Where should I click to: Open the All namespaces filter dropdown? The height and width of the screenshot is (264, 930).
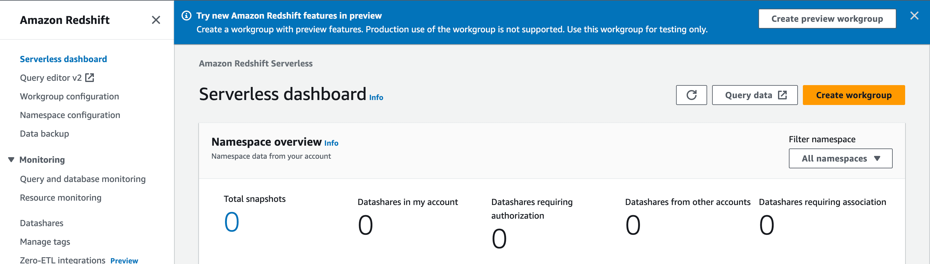pyautogui.click(x=840, y=158)
